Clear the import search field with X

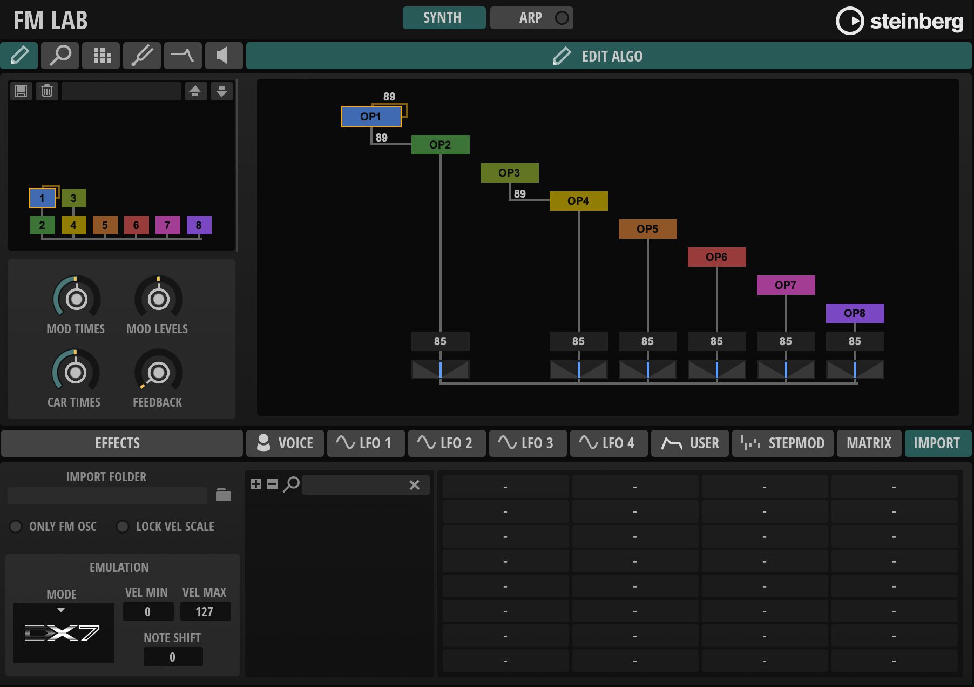tap(415, 485)
